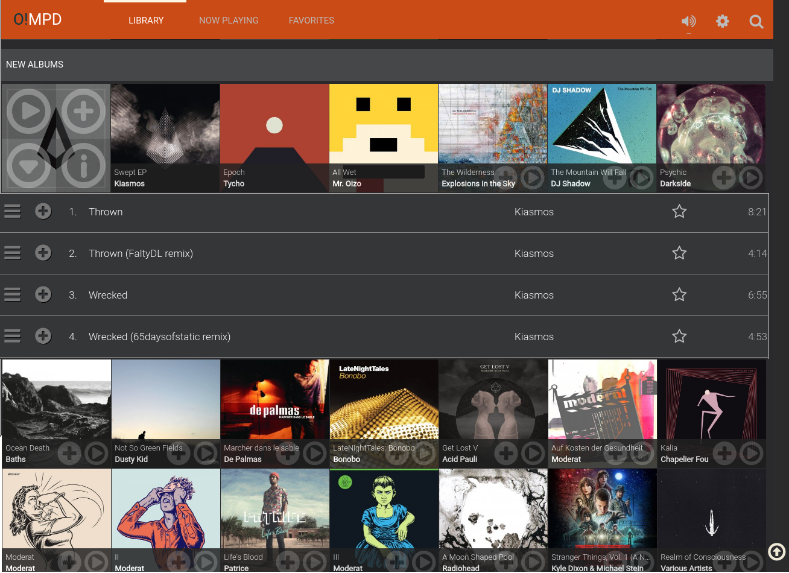Viewport: 789px width, 573px height.
Task: Open the DJ Shadow artist link
Action: coord(571,184)
